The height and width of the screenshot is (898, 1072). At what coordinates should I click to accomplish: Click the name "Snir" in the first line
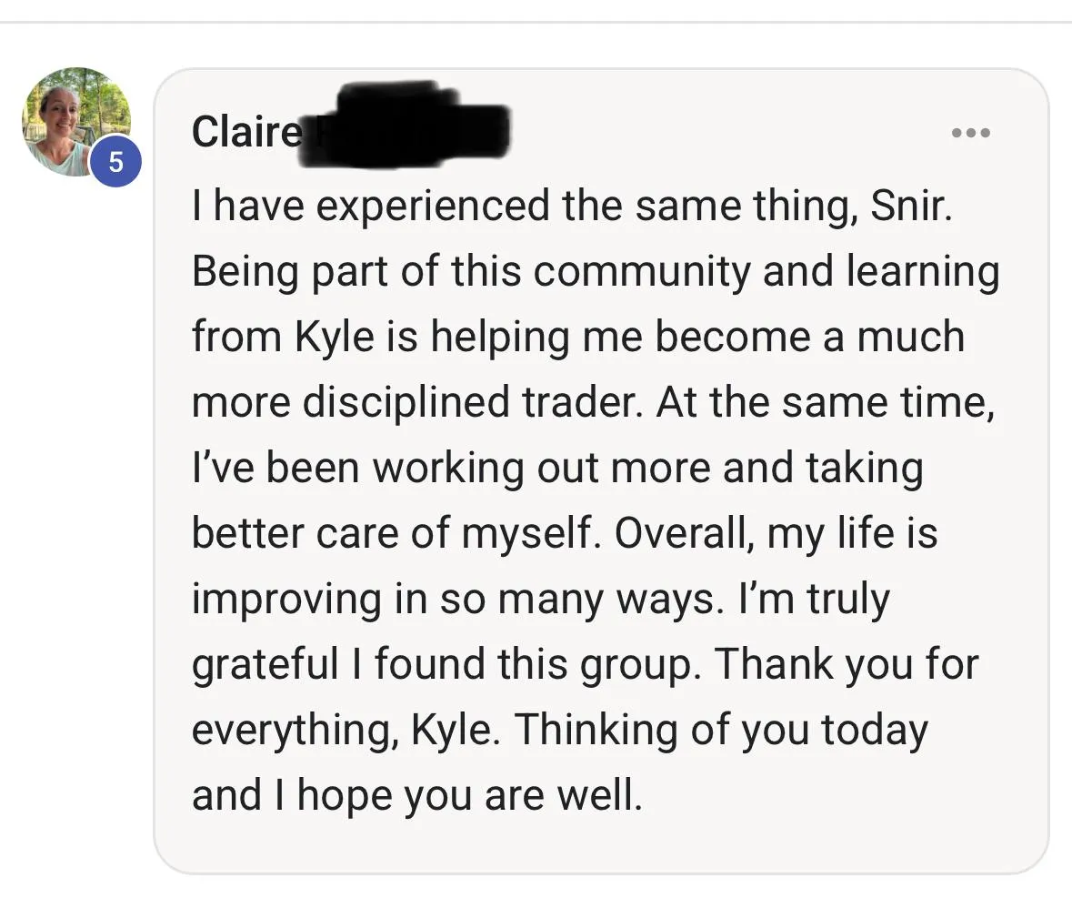(x=911, y=206)
